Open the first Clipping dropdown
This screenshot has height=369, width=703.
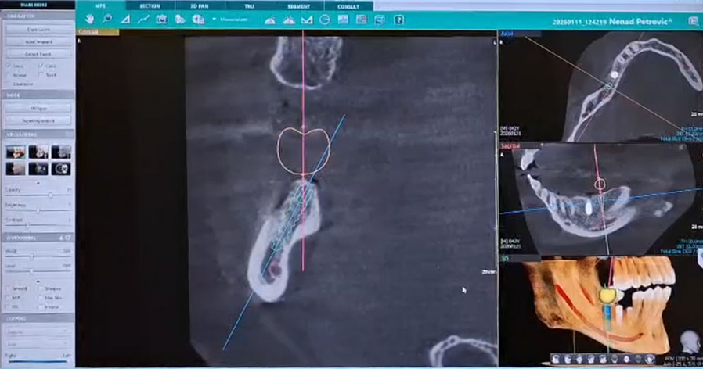(x=38, y=332)
